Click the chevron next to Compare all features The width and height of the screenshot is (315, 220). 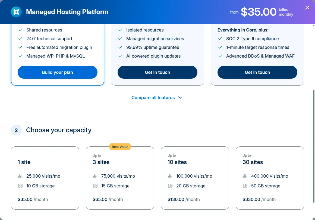180,98
